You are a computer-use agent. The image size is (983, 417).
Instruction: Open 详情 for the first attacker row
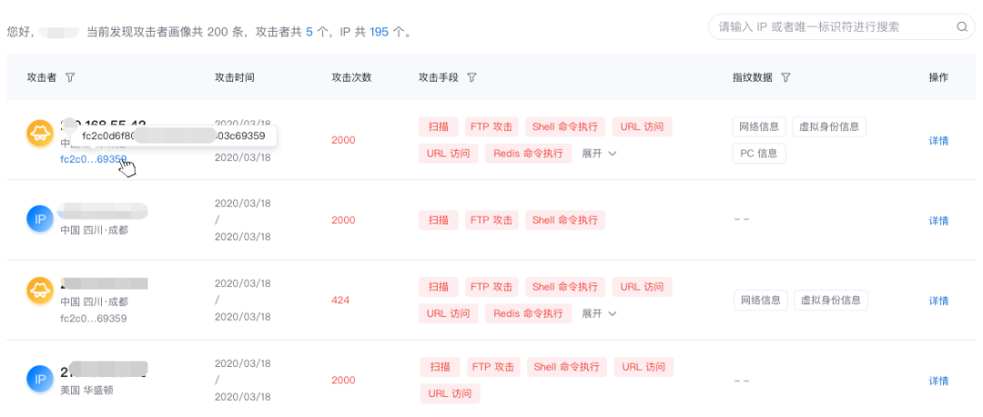(x=938, y=141)
